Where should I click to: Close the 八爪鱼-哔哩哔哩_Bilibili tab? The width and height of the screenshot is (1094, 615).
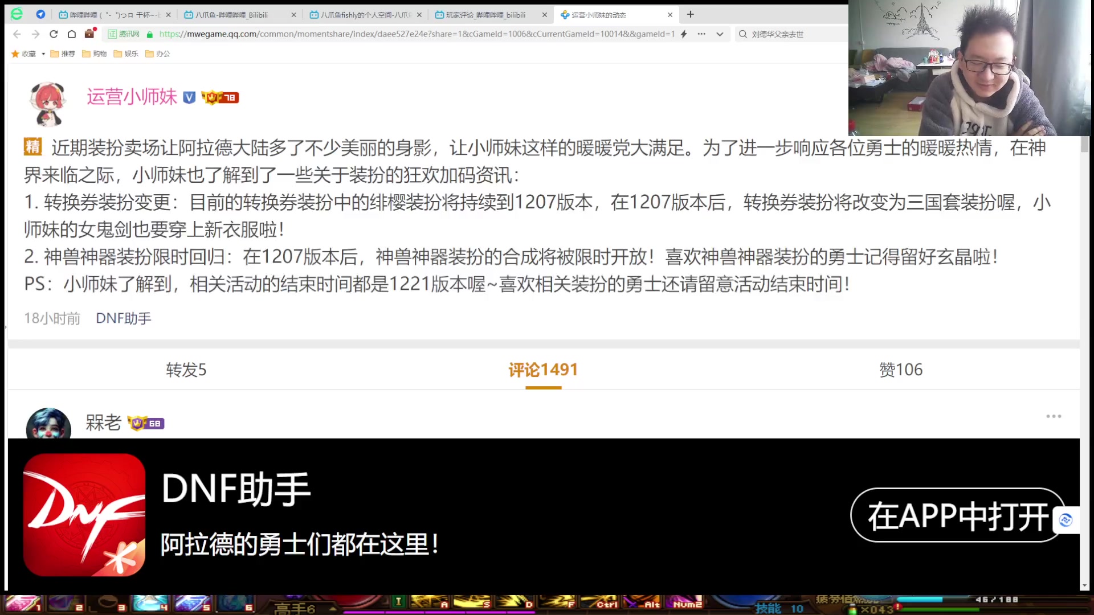(293, 15)
